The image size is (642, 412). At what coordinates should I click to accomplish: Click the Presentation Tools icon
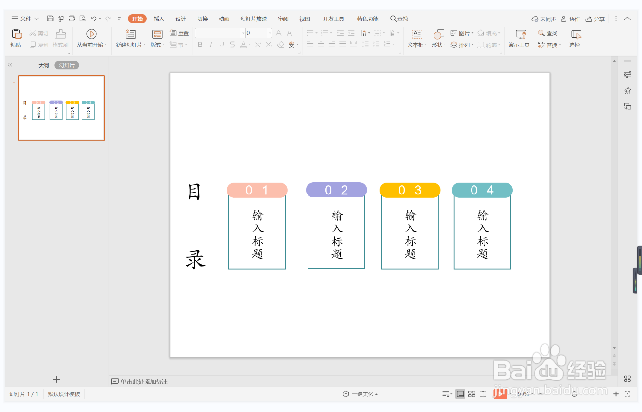(x=521, y=34)
